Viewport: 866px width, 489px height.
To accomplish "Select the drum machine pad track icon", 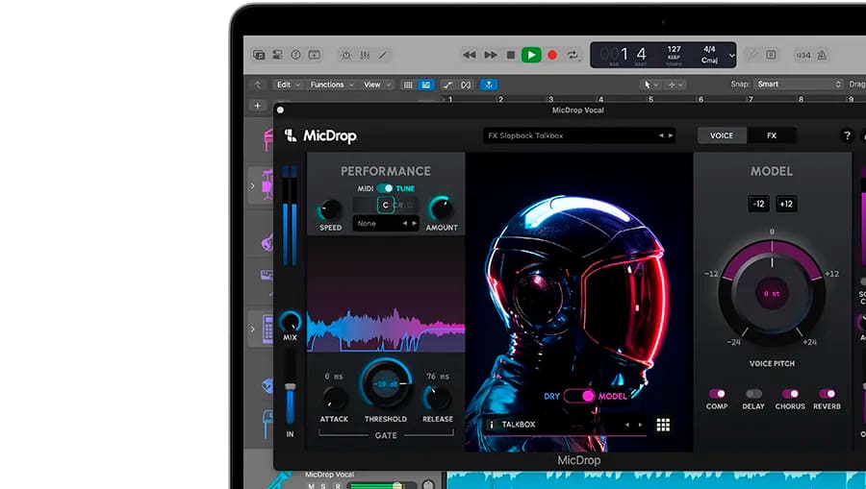I will click(x=267, y=330).
